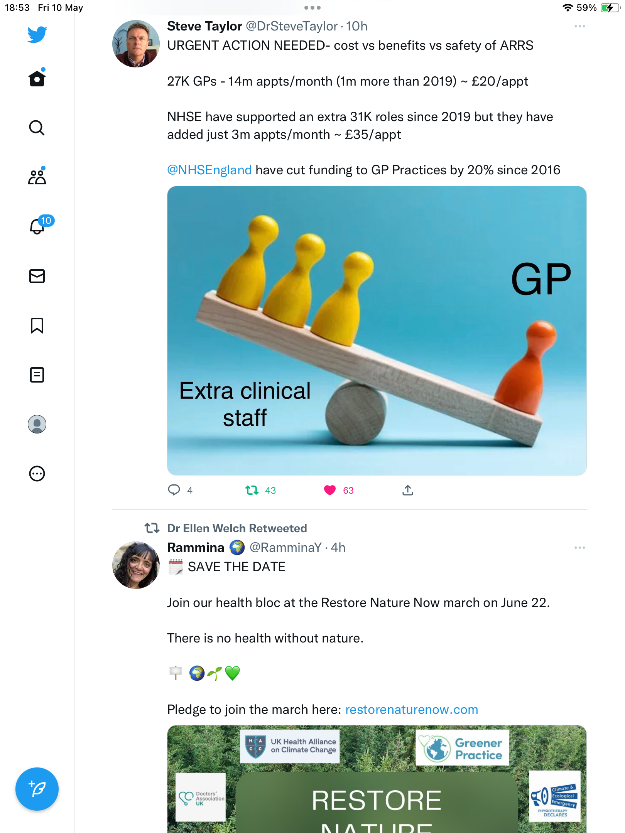Open options menu on Steve Taylor's tweet

point(580,26)
